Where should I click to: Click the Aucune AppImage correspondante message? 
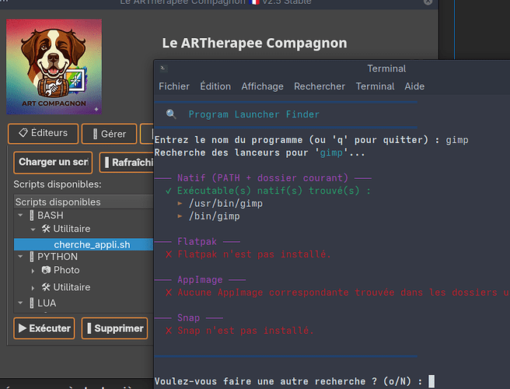point(344,293)
